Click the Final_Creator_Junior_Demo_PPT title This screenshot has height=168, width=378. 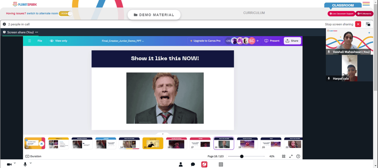coord(123,41)
